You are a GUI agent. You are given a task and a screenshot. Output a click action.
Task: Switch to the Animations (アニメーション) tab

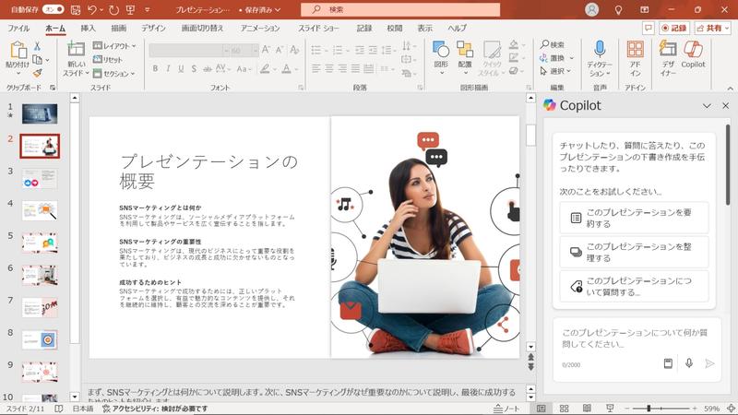coord(260,29)
